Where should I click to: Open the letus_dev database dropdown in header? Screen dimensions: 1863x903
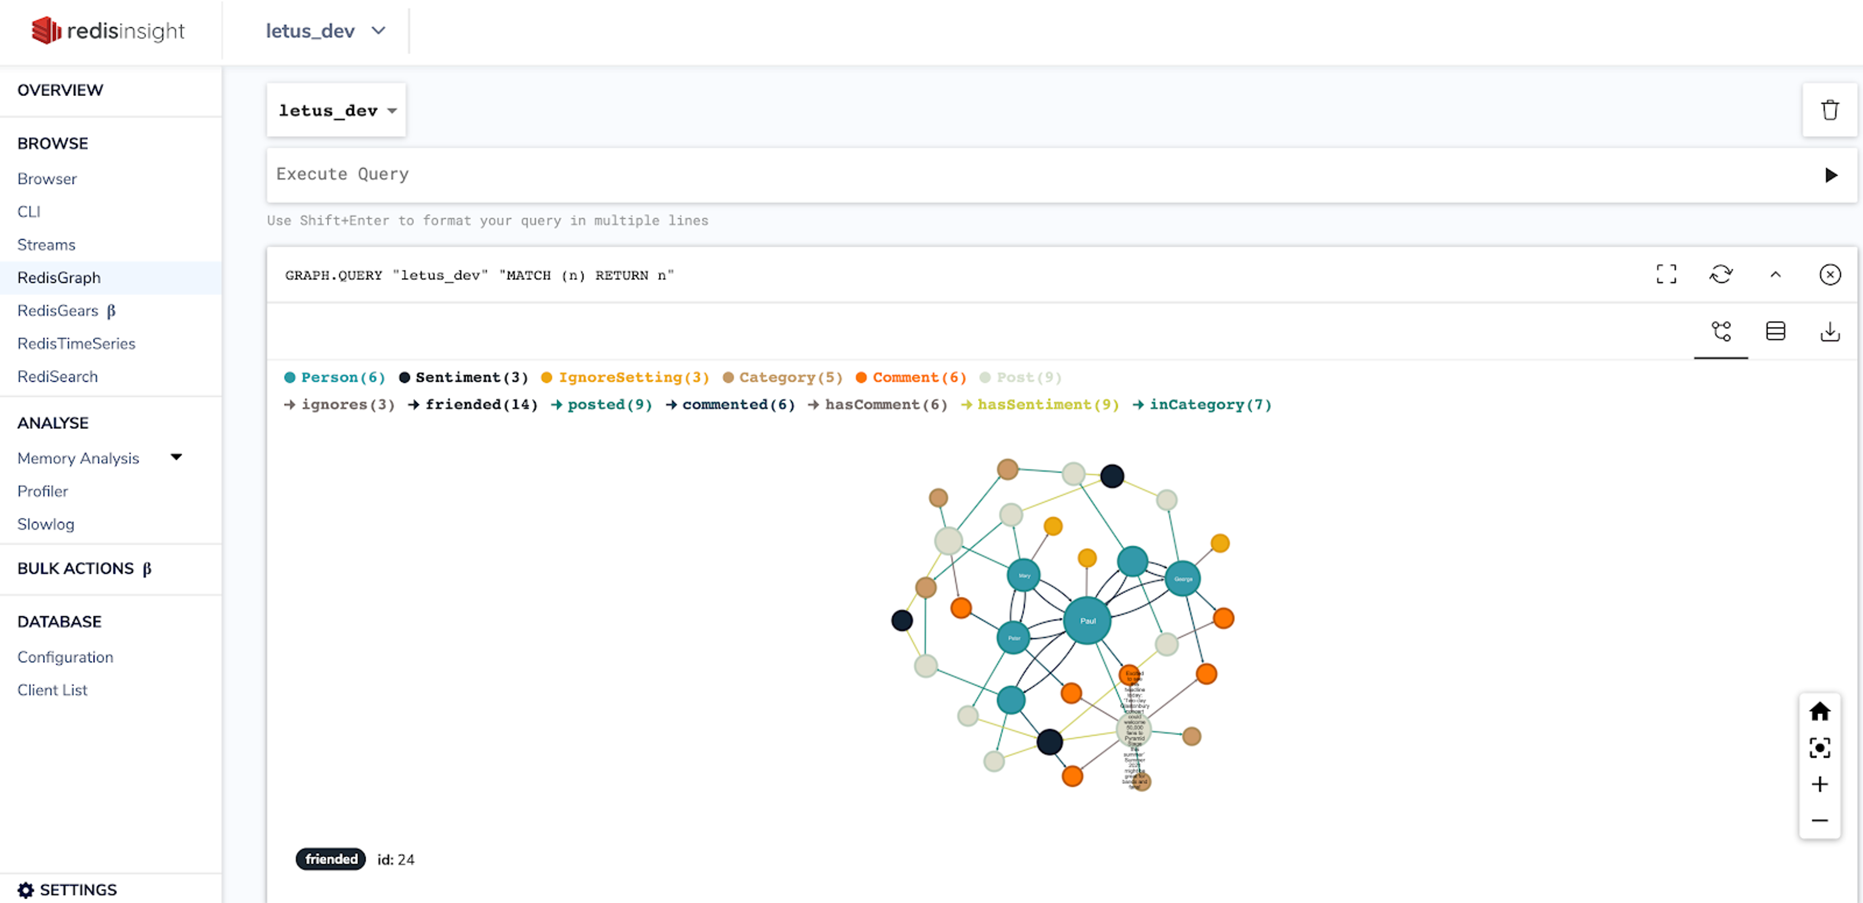[x=326, y=31]
